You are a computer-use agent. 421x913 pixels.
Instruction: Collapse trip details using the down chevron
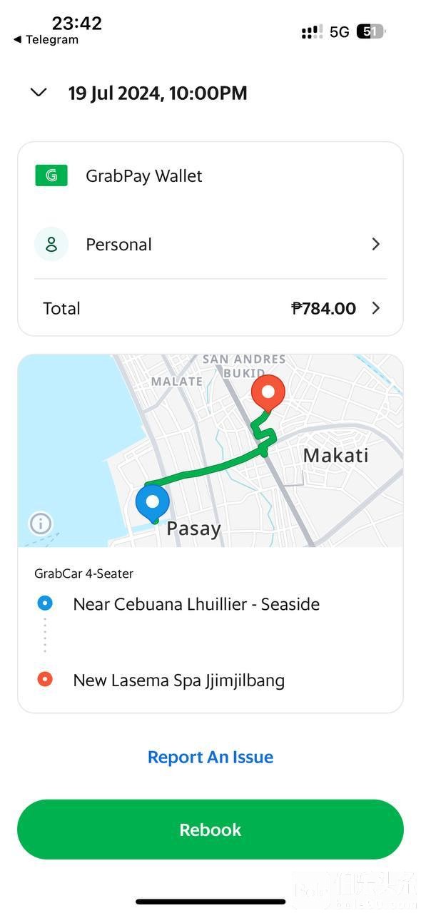point(39,93)
